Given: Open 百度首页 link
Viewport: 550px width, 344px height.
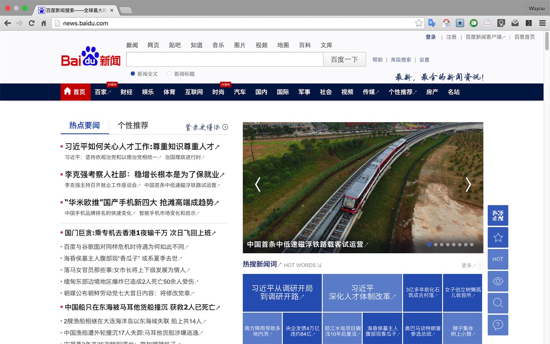Looking at the screenshot, I should point(524,37).
